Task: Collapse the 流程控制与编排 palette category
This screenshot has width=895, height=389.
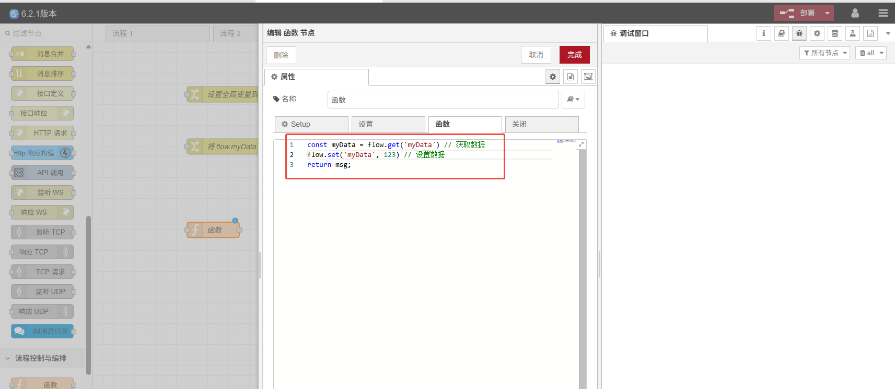Action: click(42, 358)
